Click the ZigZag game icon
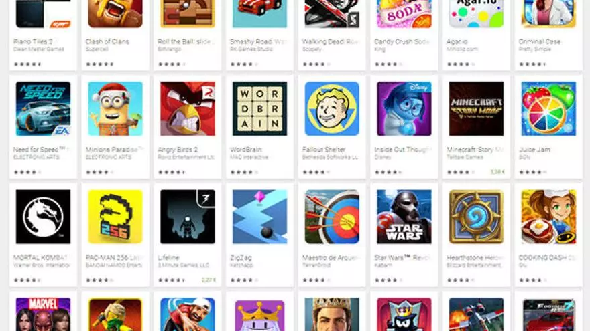This screenshot has height=331, width=590. [259, 217]
